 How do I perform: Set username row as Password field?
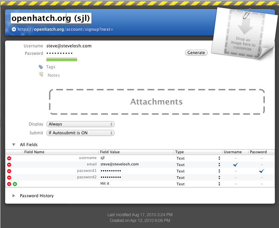pos(261,158)
